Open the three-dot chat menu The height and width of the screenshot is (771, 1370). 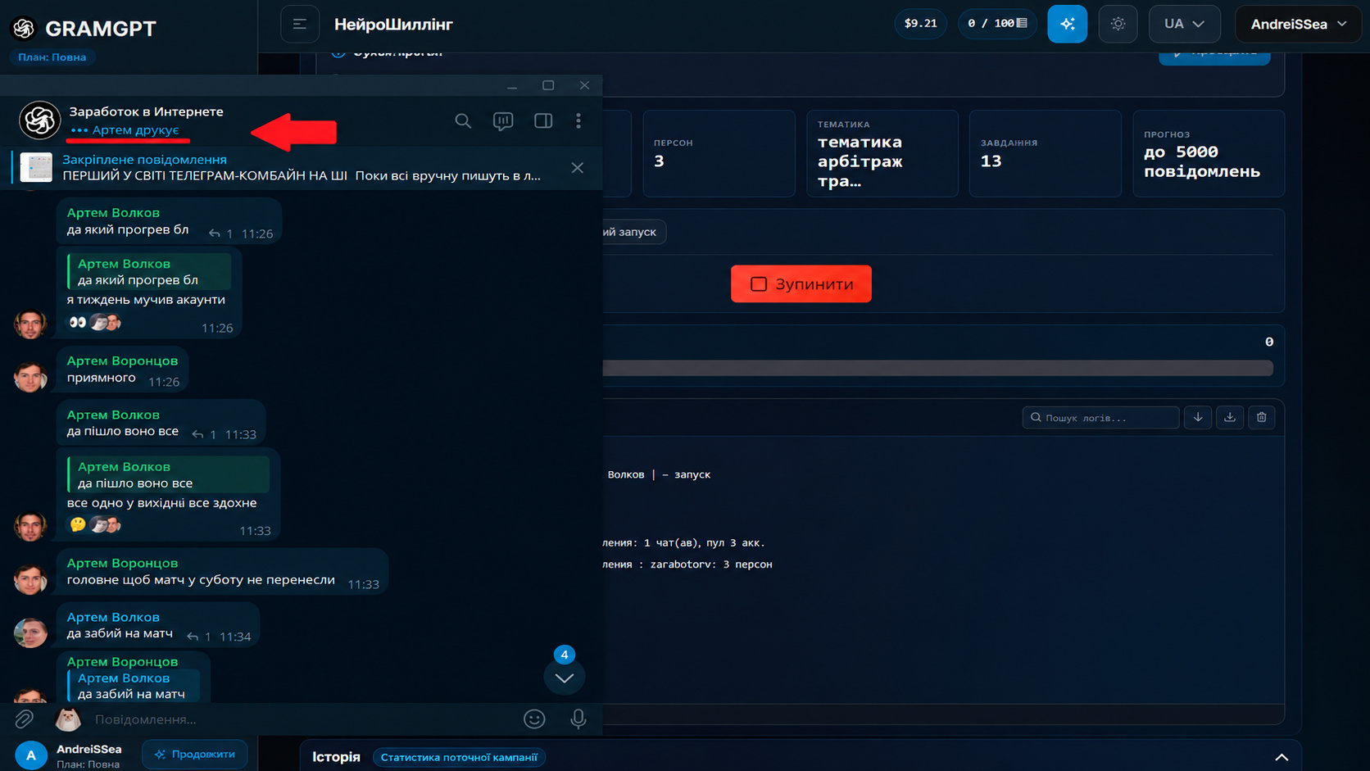pyautogui.click(x=578, y=121)
